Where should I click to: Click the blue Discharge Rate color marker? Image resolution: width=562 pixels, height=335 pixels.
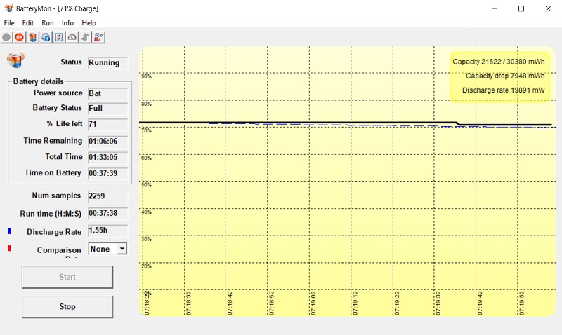(10, 231)
